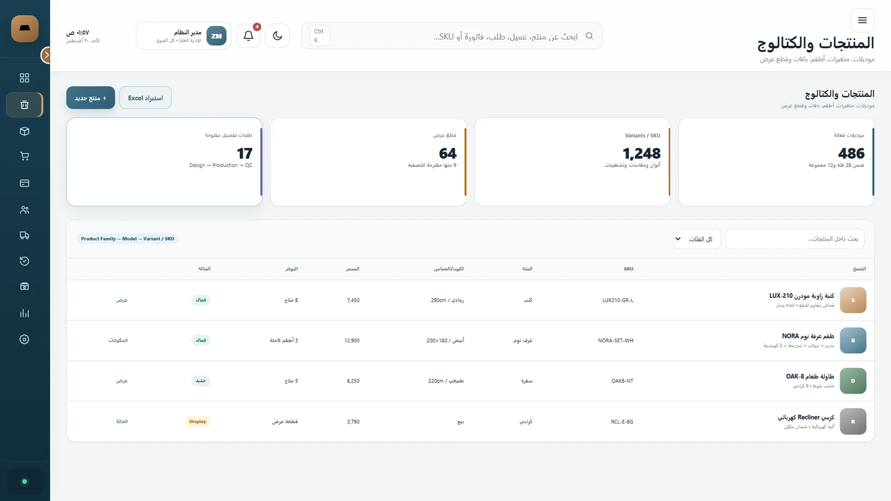Open the inventory box icon in sidebar

25,131
